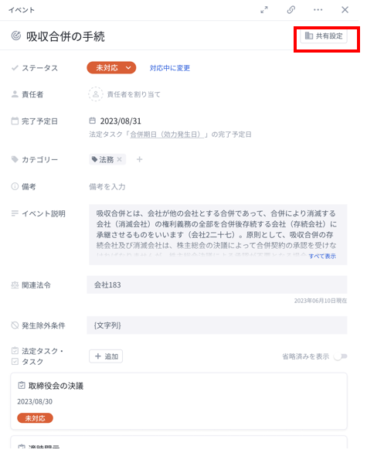Screen dimensions: 367x453
Task: Click the expand panel arrows icon
Action: pyautogui.click(x=264, y=10)
